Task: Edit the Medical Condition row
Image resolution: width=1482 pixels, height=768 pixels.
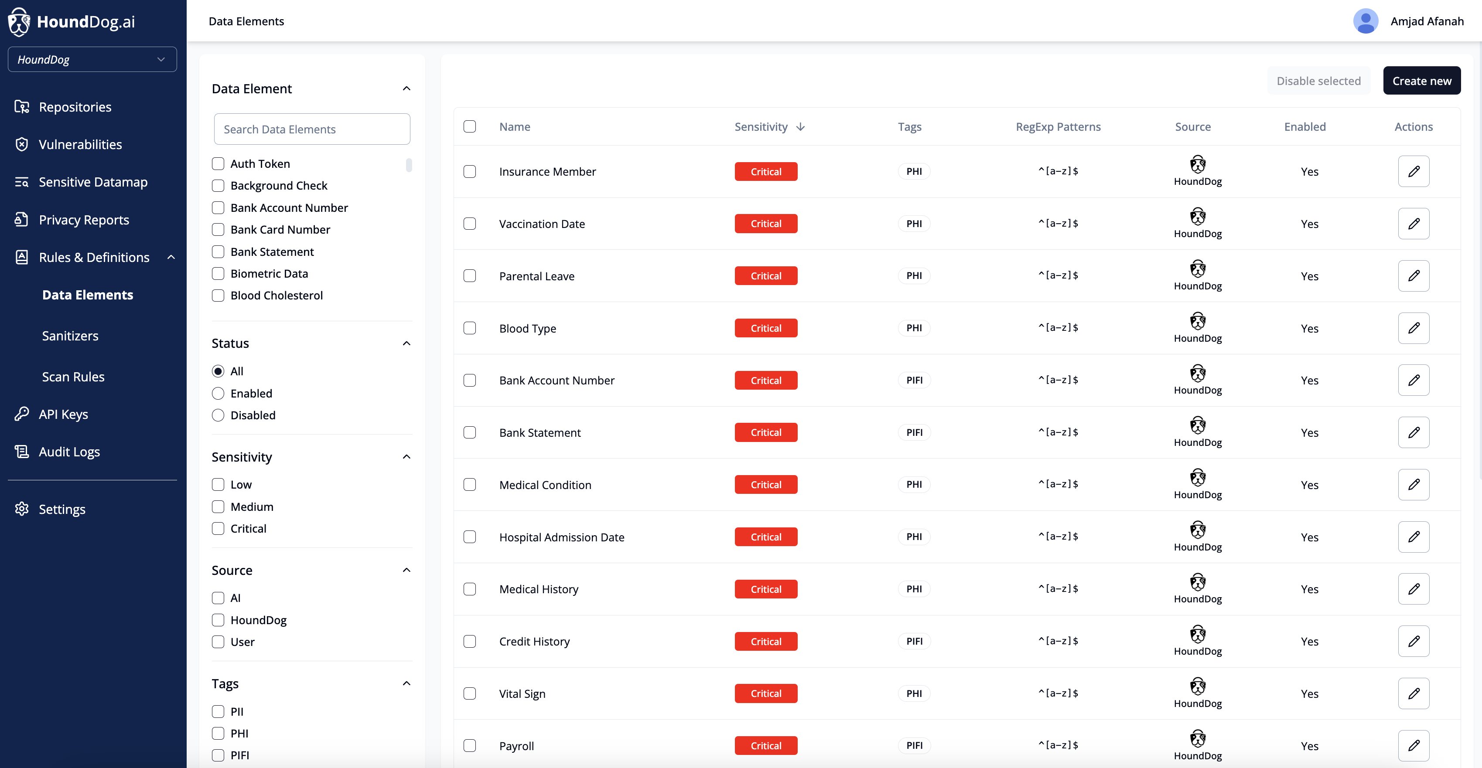Action: pos(1414,485)
